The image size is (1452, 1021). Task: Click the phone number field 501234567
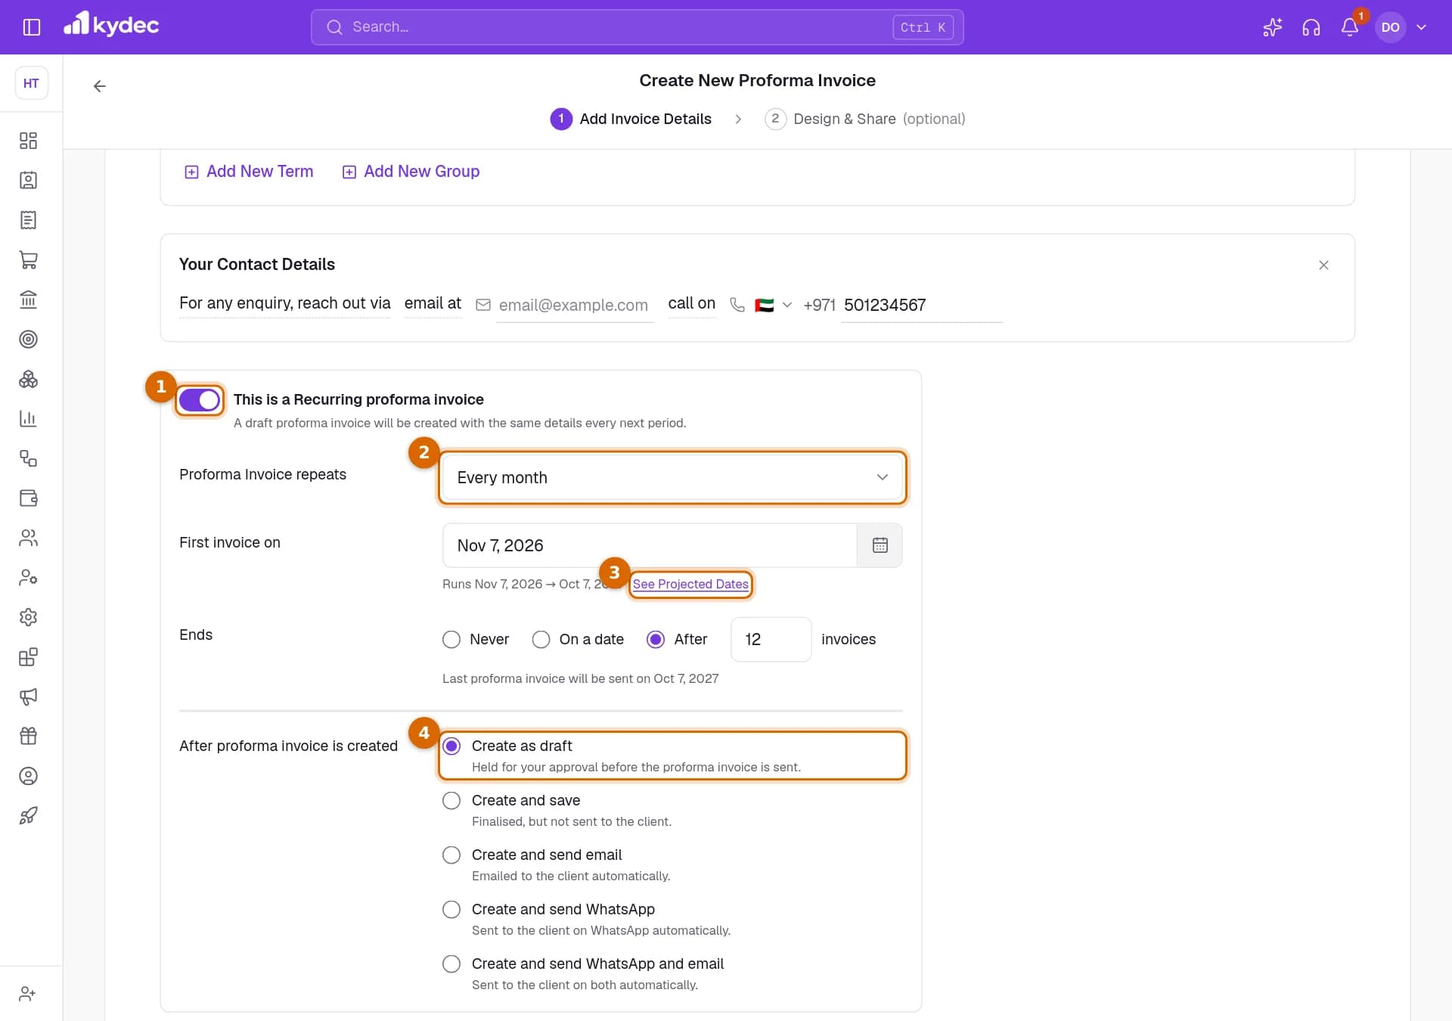921,305
